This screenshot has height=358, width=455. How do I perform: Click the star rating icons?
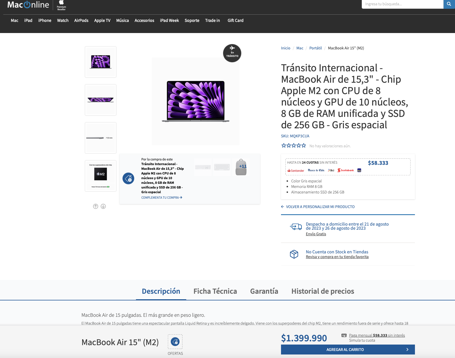tap(294, 146)
